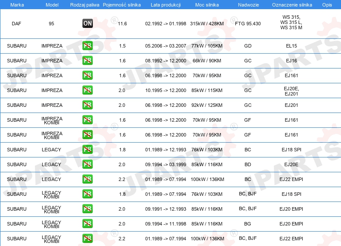
Task: Click the dates '09.1994 -> 03.1999'
Action: (166, 164)
